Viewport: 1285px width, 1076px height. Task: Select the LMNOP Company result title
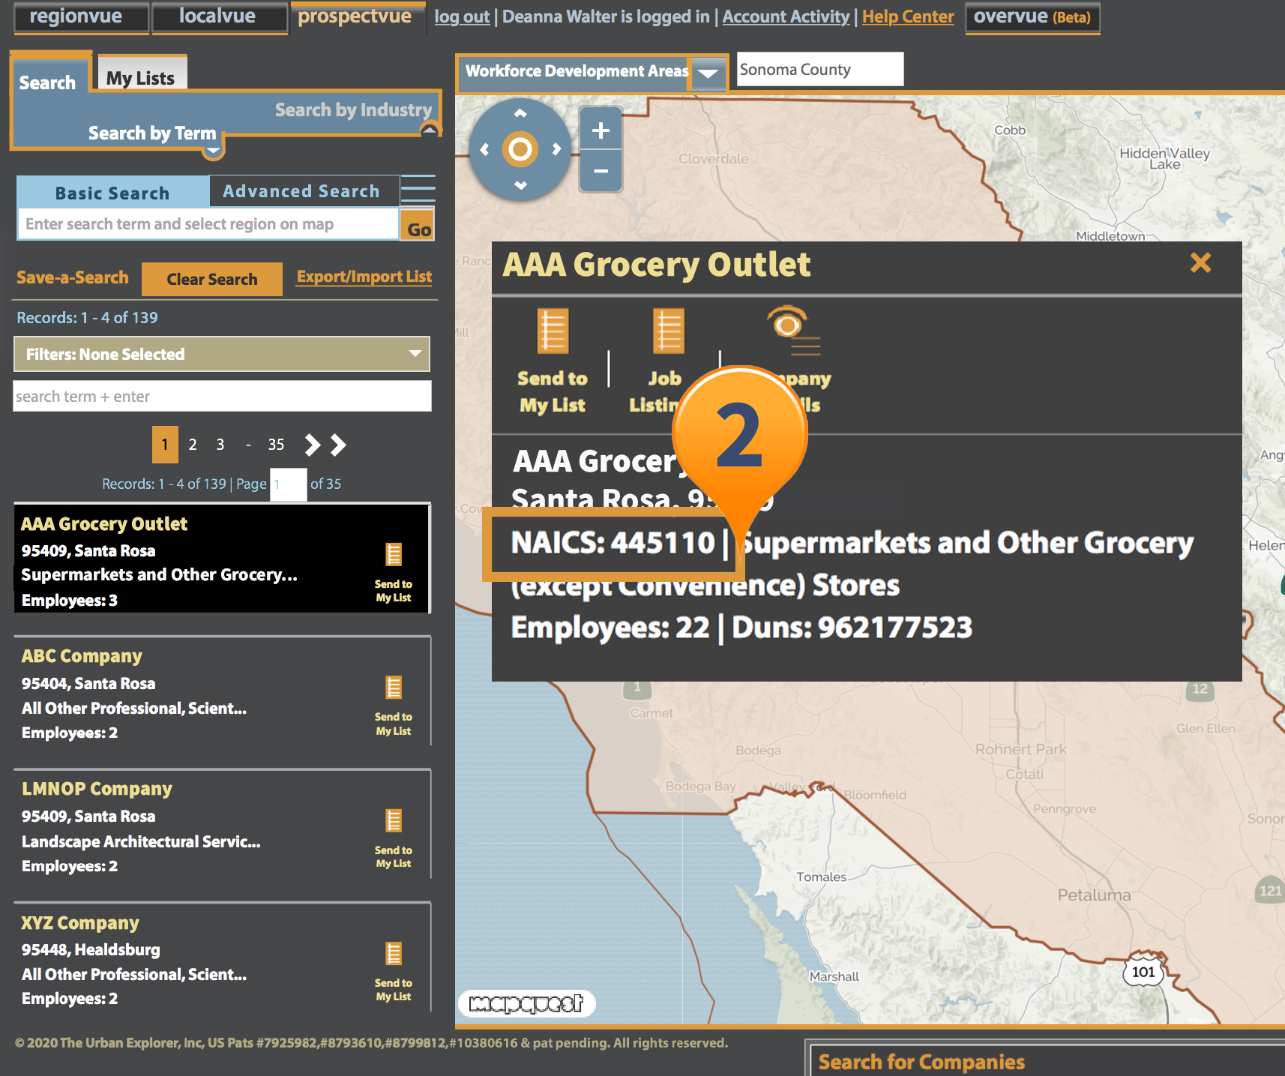pyautogui.click(x=97, y=789)
